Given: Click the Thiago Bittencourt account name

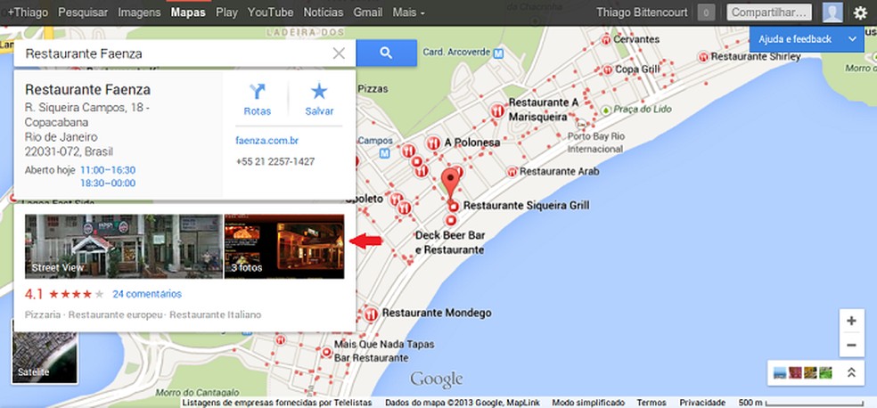Looking at the screenshot, I should point(643,12).
